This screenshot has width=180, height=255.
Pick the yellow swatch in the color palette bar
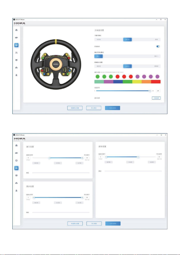pos(137,82)
